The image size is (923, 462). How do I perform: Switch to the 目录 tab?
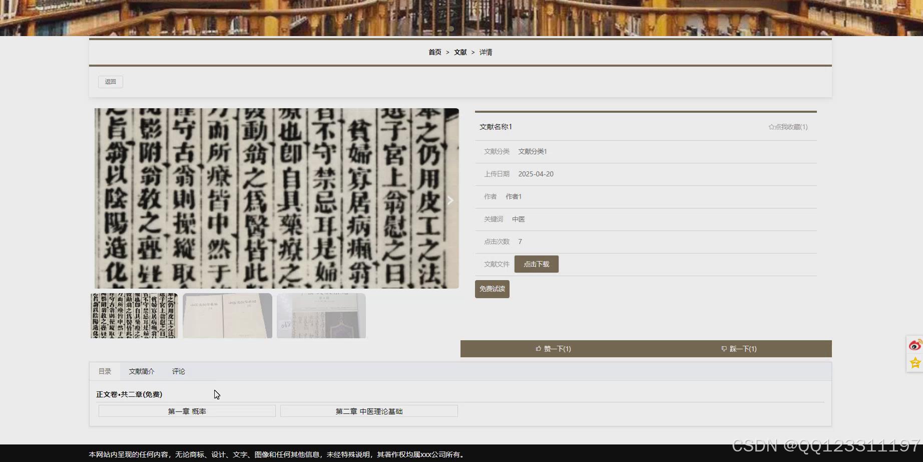click(105, 371)
